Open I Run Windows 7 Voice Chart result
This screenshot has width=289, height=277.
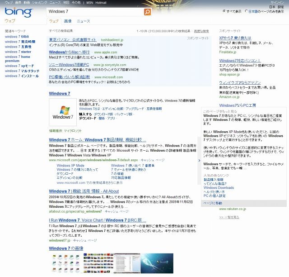pyautogui.click(x=98, y=220)
